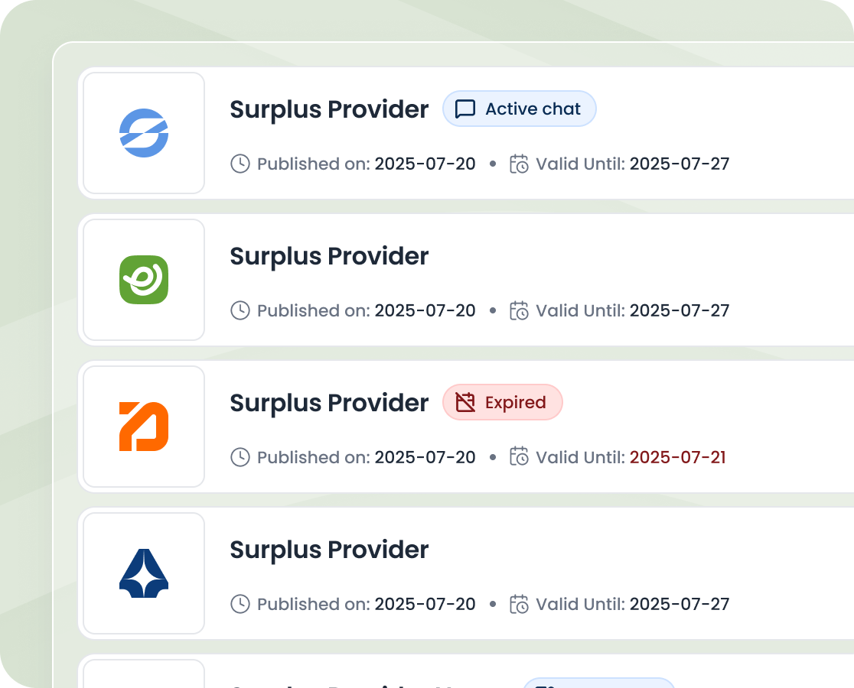Click the clock icon in first listing

240,164
